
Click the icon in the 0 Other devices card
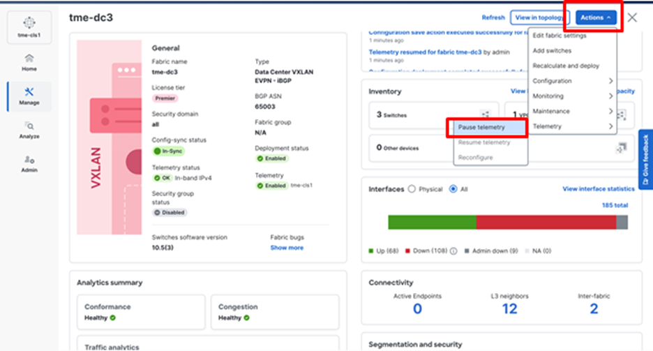(x=622, y=147)
